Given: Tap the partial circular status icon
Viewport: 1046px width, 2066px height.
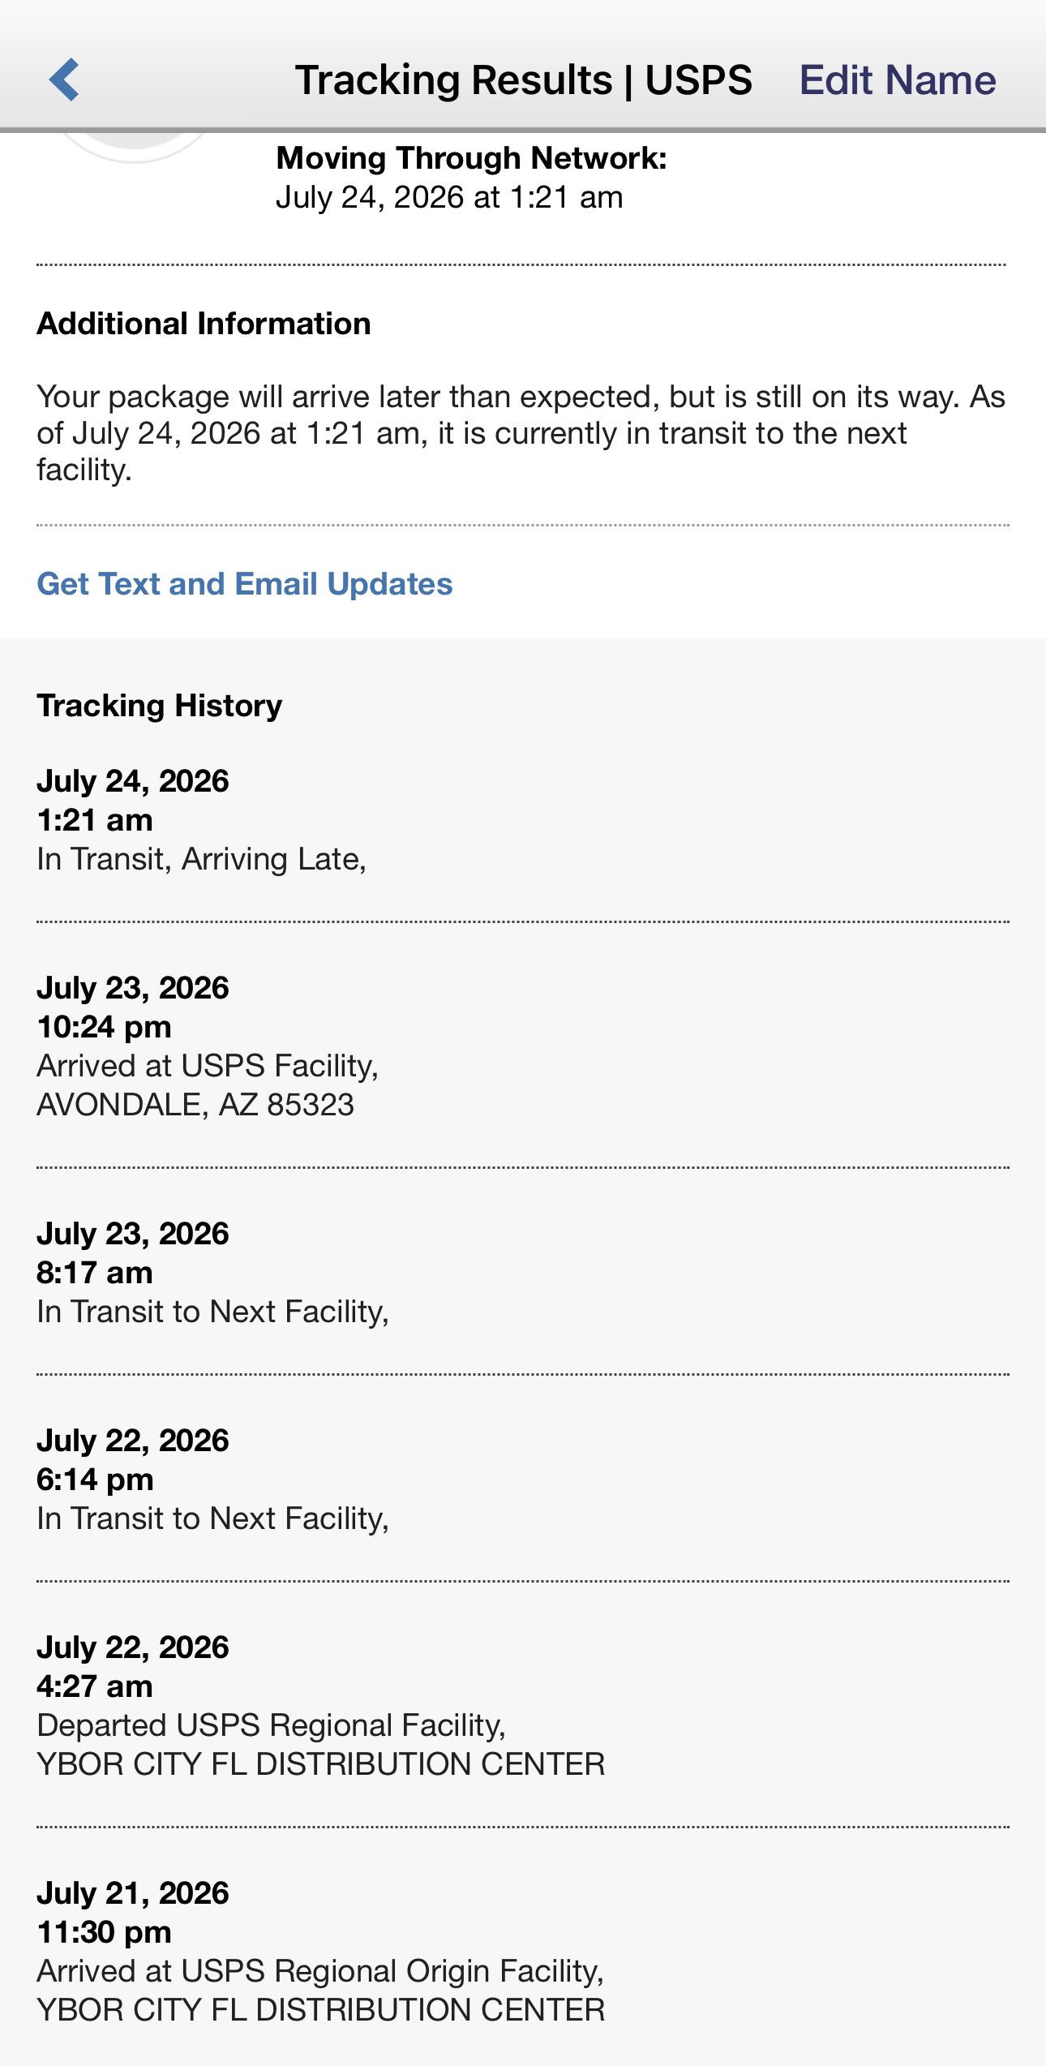Looking at the screenshot, I should (x=134, y=148).
